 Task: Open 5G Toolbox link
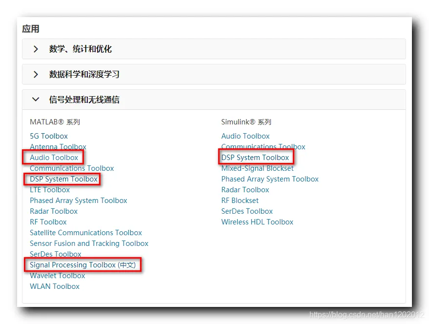[x=49, y=136]
